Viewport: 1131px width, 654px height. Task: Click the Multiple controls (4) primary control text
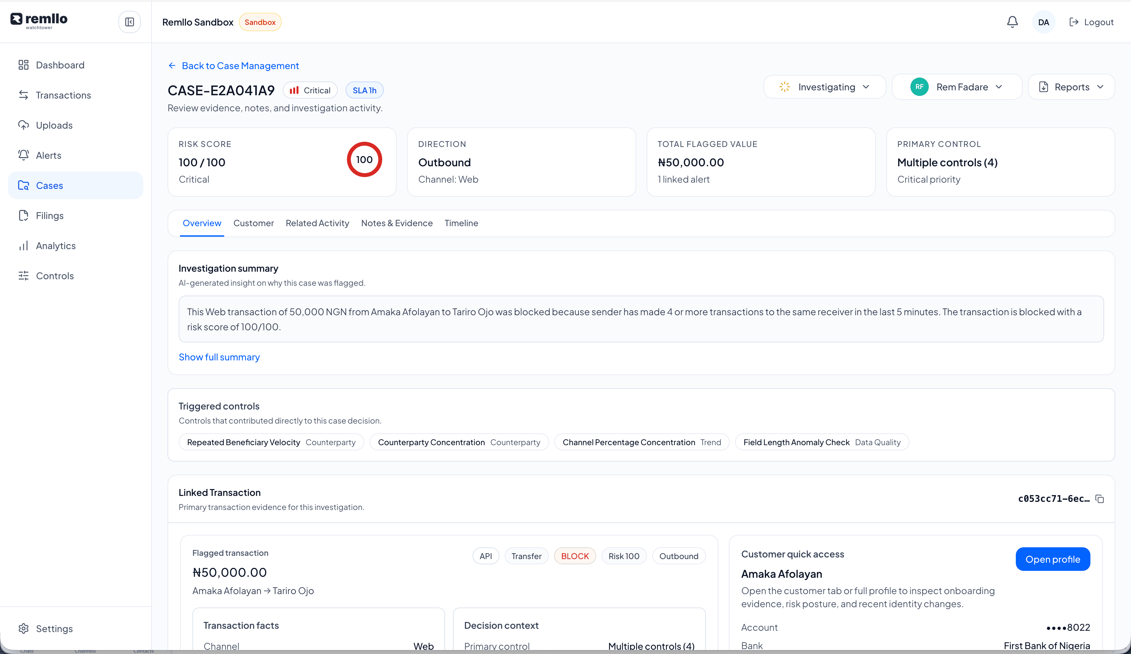pyautogui.click(x=947, y=162)
